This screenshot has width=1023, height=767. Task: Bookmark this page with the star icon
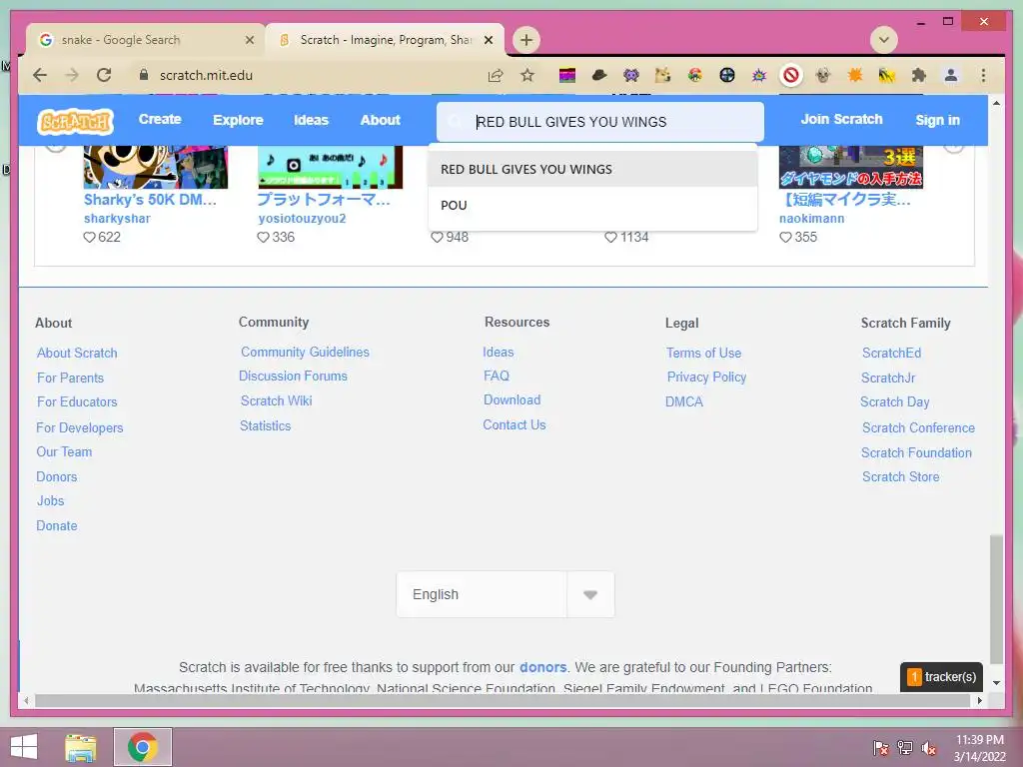click(527, 76)
